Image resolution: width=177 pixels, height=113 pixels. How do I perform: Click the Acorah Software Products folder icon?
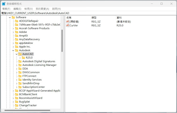coord(16,28)
